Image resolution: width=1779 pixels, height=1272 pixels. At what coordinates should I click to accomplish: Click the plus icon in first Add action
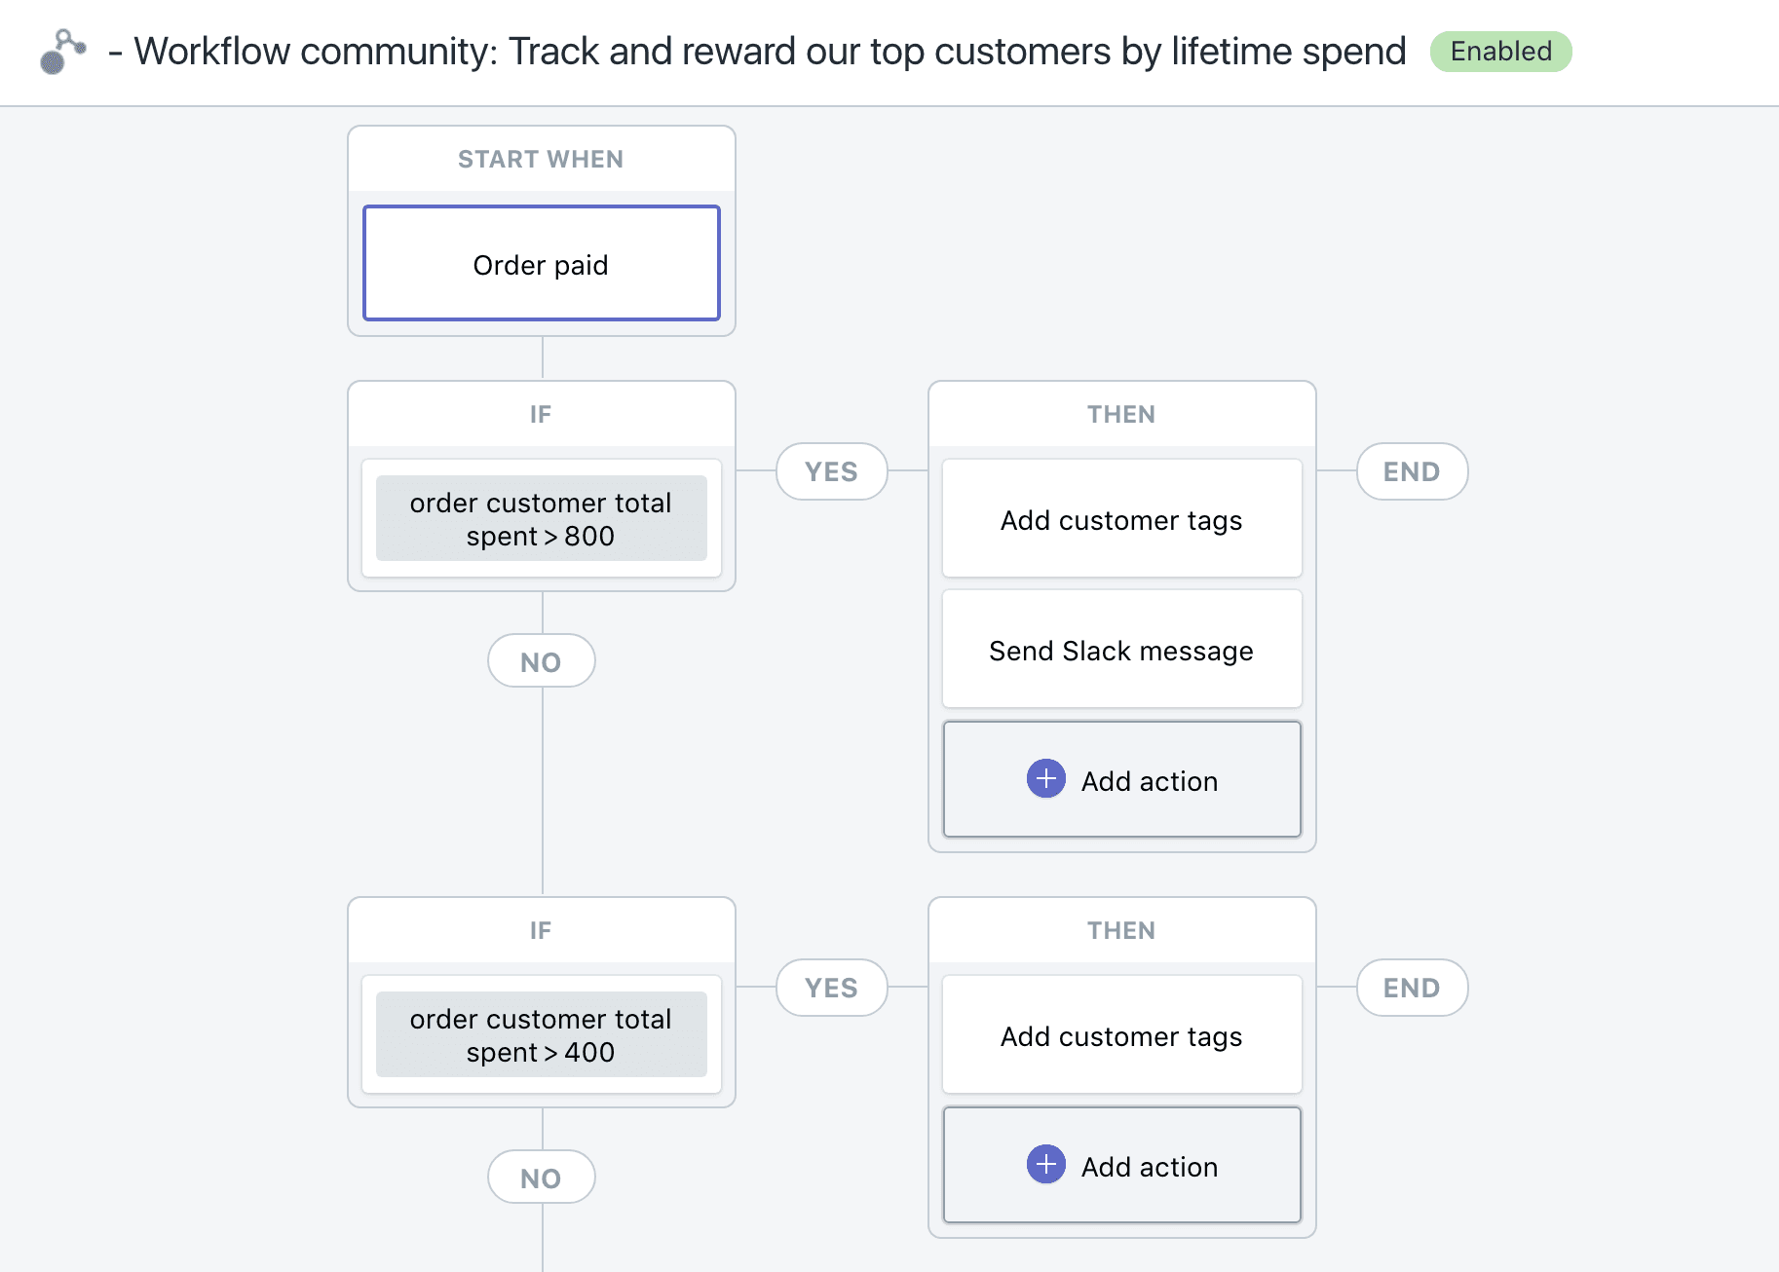pyautogui.click(x=1046, y=779)
